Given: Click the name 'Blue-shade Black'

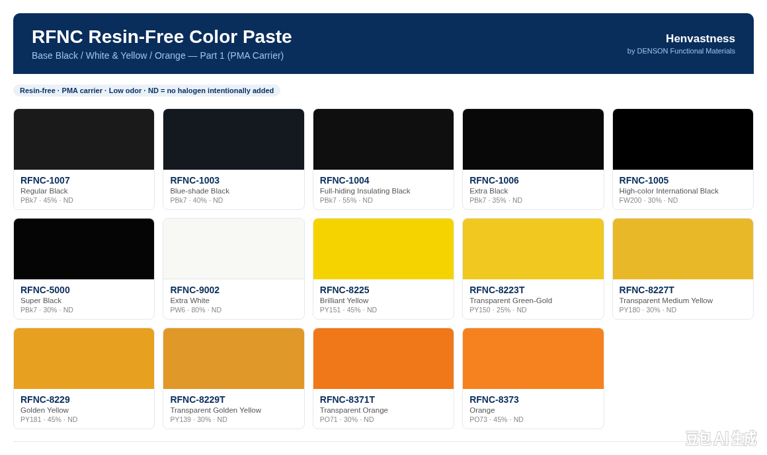Looking at the screenshot, I should point(200,191).
